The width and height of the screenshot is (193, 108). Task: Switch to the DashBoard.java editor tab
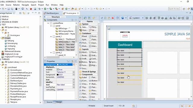click(51, 13)
